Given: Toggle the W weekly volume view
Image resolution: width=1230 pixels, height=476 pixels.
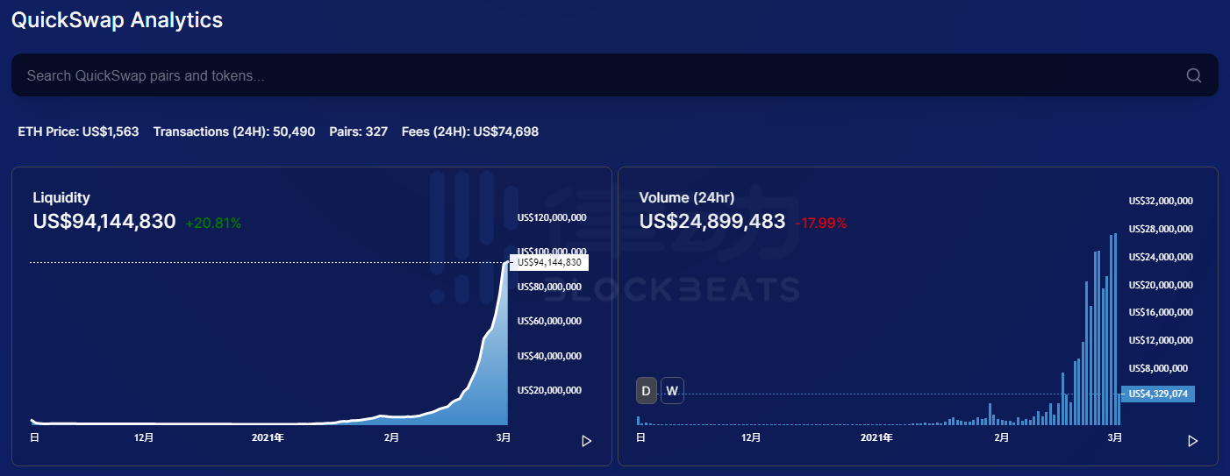Looking at the screenshot, I should coord(672,391).
